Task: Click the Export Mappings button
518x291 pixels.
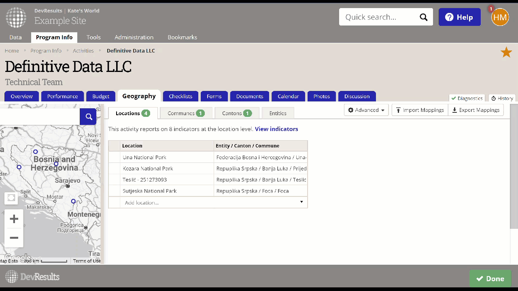Action: [x=476, y=110]
